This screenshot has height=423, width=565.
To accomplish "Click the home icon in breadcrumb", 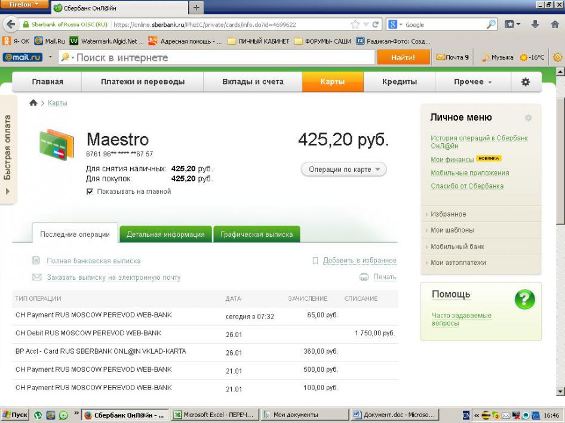I will 33,103.
